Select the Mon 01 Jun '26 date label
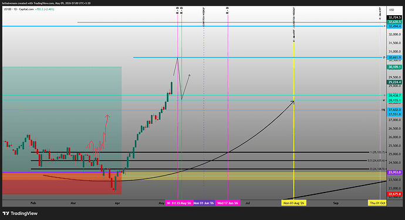 click(204, 203)
